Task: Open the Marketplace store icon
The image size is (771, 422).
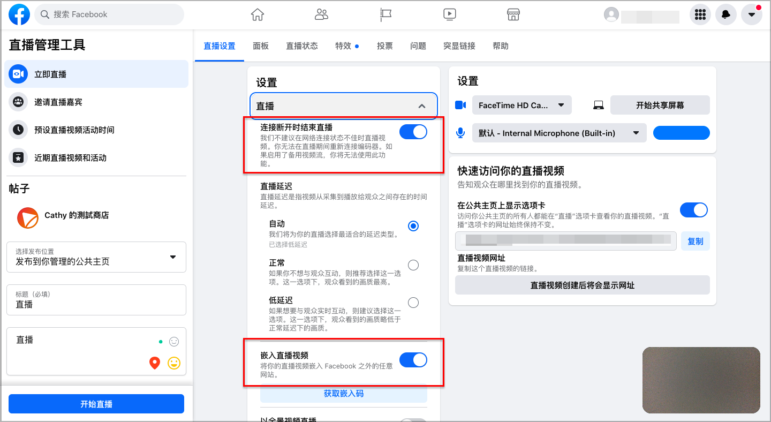Action: click(513, 14)
